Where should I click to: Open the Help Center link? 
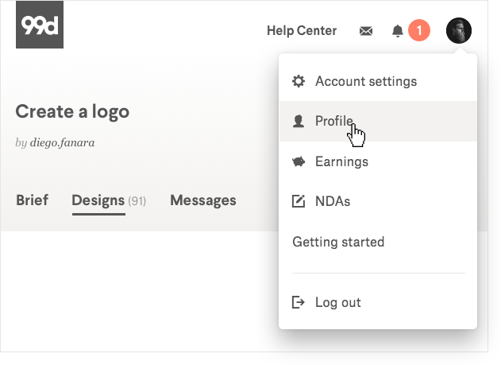(302, 31)
